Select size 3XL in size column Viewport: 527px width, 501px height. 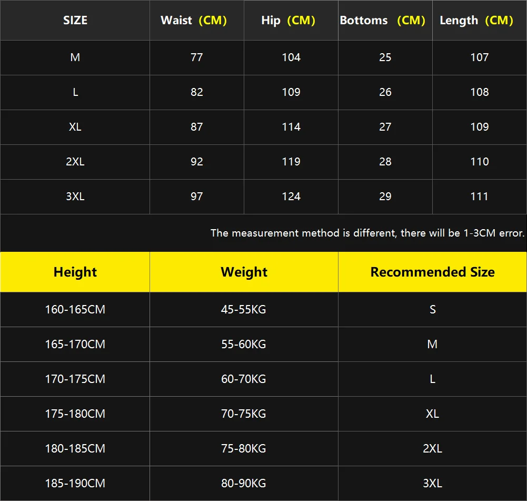[x=75, y=197]
